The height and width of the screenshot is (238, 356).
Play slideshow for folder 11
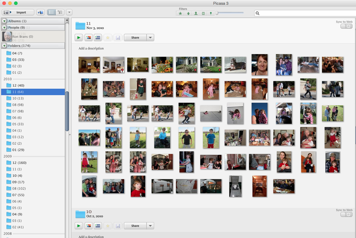(x=79, y=37)
